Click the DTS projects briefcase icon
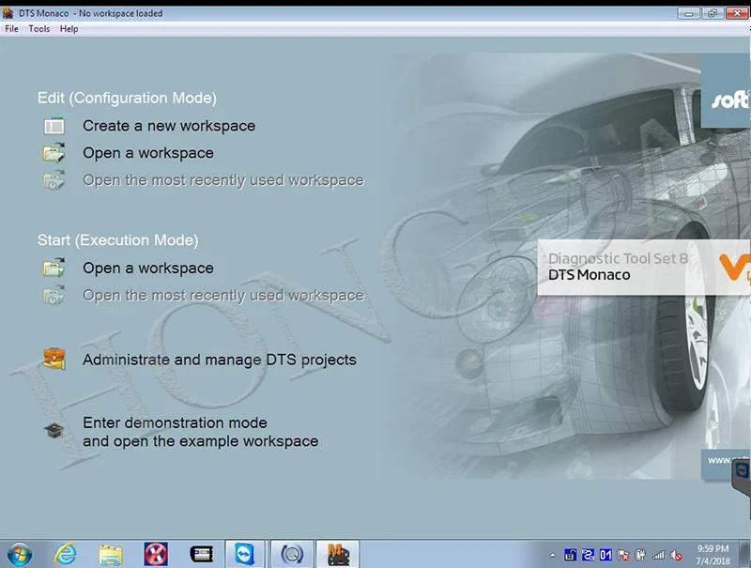 54,360
